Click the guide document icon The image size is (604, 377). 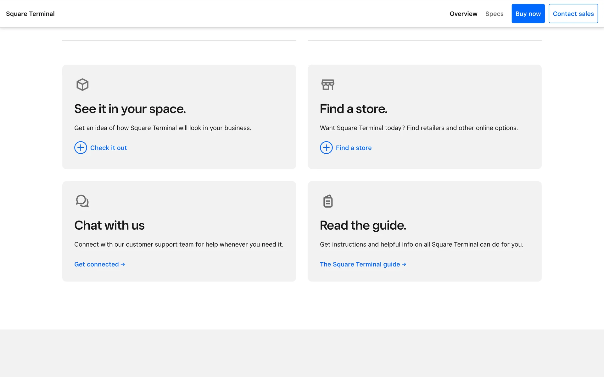click(328, 201)
